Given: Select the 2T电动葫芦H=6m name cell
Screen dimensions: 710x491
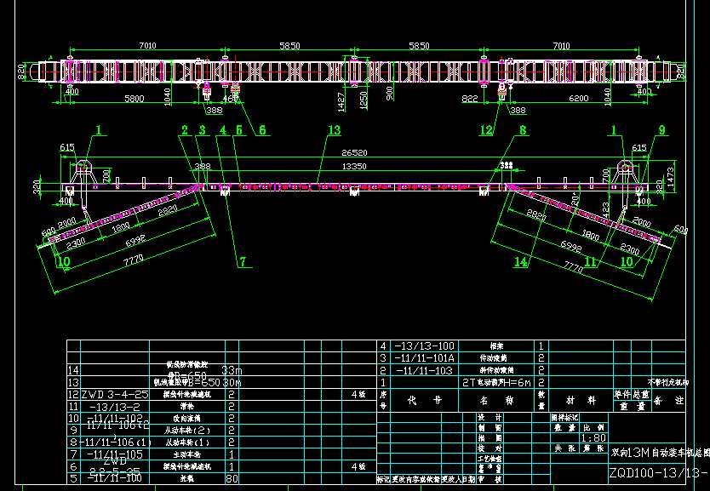Looking at the screenshot, I should (x=496, y=382).
